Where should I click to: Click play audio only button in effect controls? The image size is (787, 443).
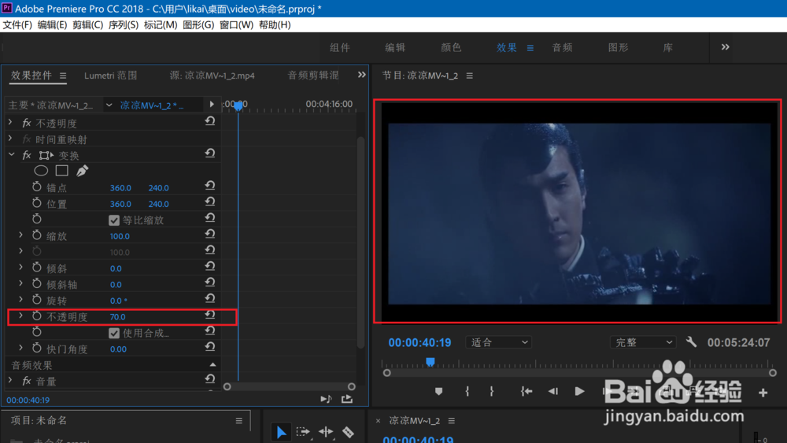[x=327, y=400]
